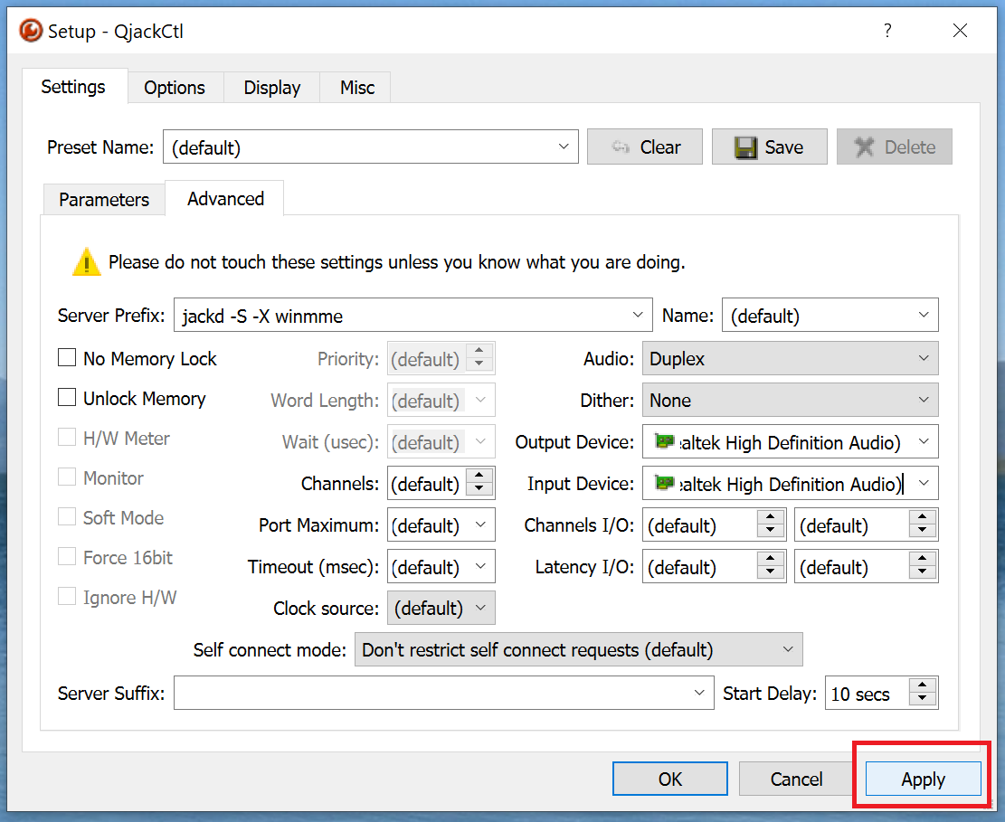Viewport: 1005px width, 822px height.
Task: Increase the Start Delay with up arrow
Action: pyautogui.click(x=922, y=686)
